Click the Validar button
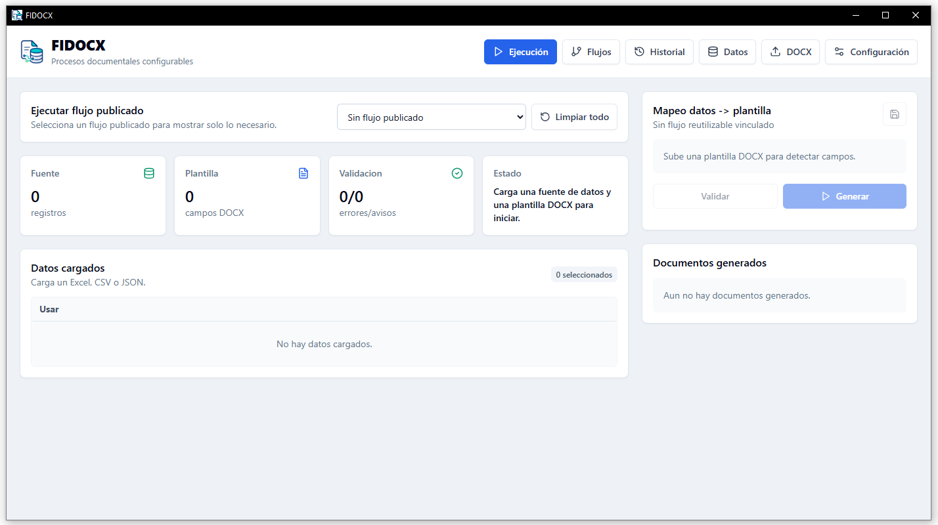Image resolution: width=938 pixels, height=525 pixels. (x=715, y=196)
